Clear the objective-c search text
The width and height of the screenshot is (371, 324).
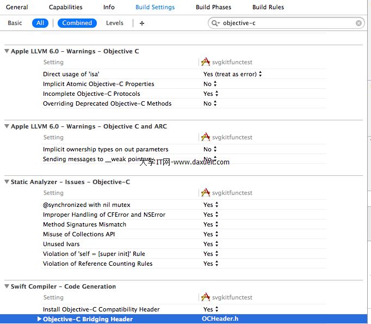(x=359, y=23)
